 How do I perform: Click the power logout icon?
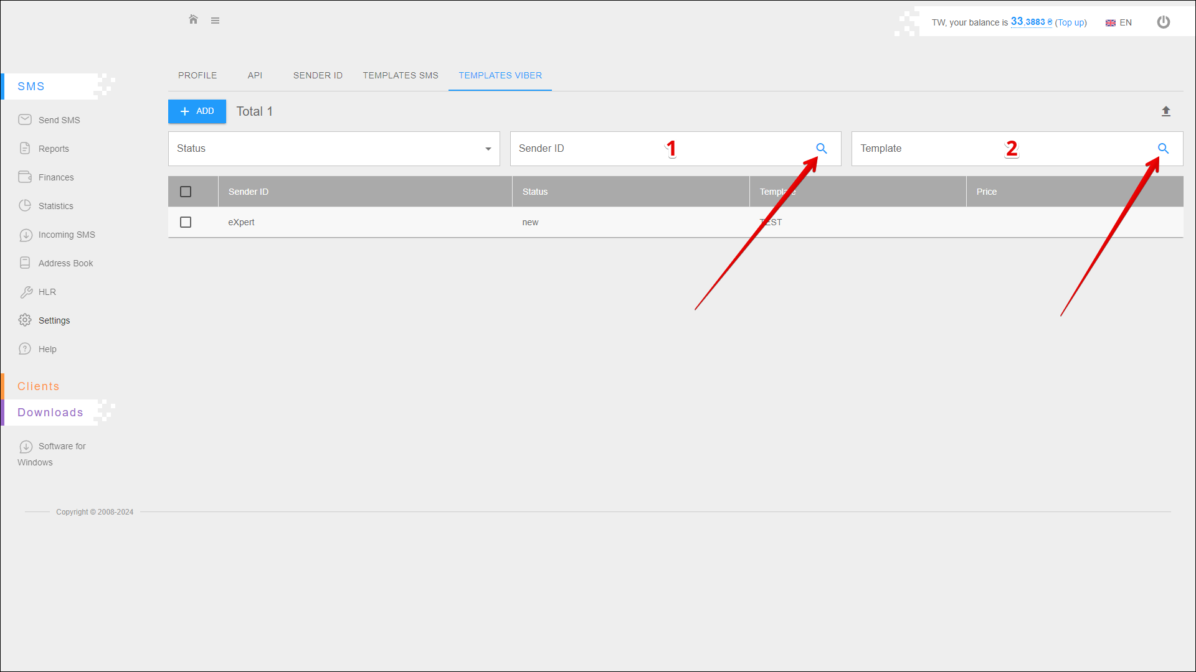point(1163,22)
